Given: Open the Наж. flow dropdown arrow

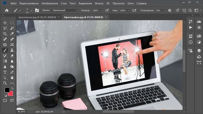Looking at the screenshot, I should (x=128, y=10).
